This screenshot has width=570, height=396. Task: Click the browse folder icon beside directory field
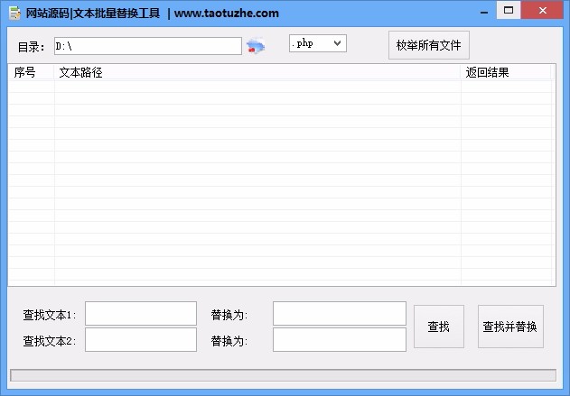coord(256,46)
